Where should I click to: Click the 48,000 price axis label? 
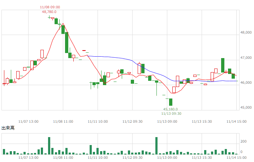click(x=246, y=32)
